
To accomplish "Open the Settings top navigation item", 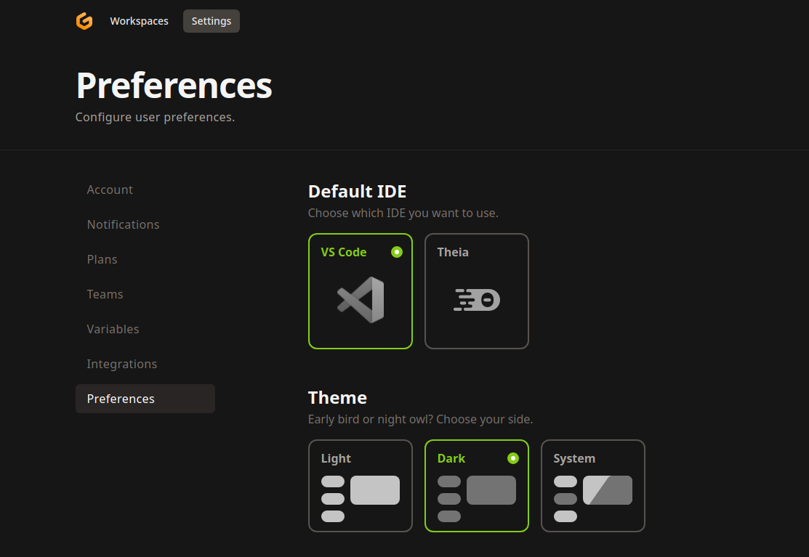I will pyautogui.click(x=212, y=21).
